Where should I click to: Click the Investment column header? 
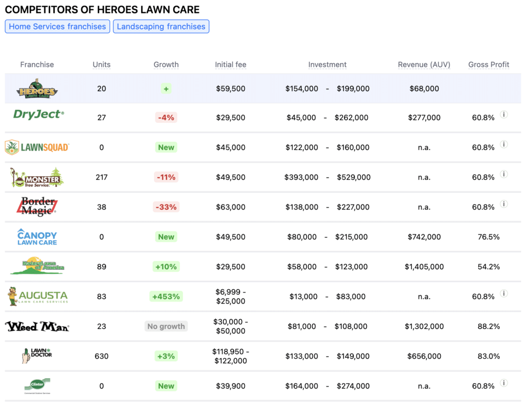click(x=327, y=64)
